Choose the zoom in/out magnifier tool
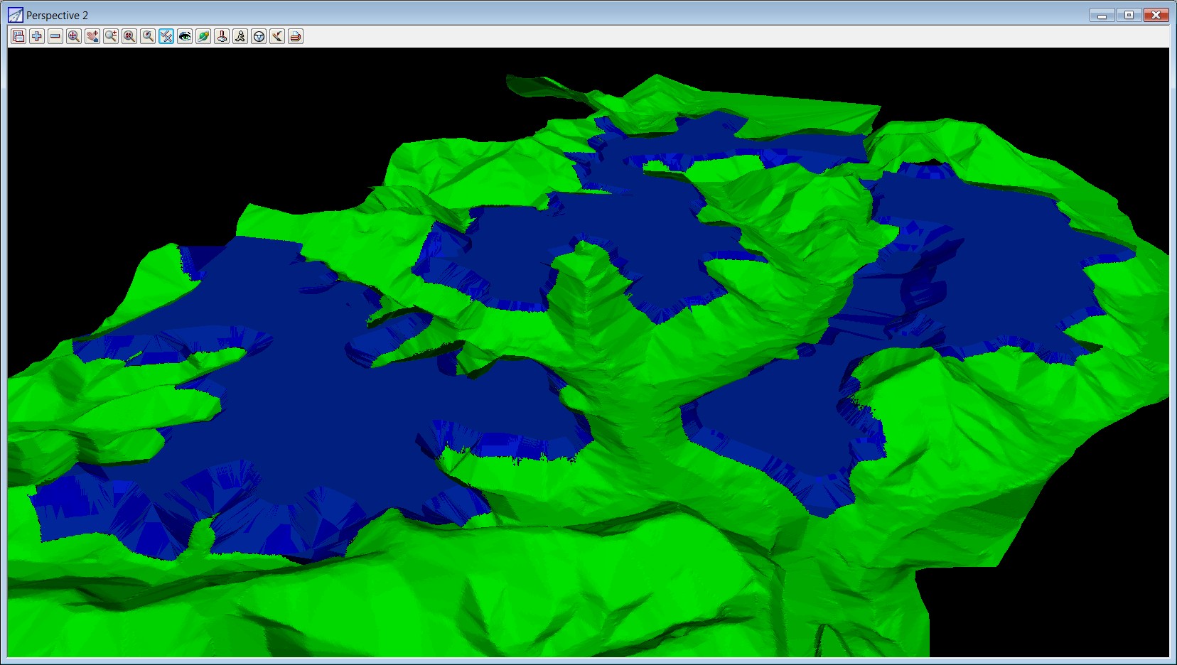Image resolution: width=1177 pixels, height=665 pixels. point(111,36)
